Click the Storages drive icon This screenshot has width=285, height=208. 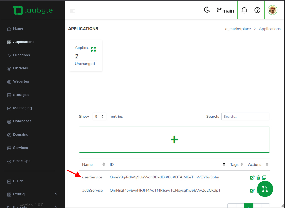point(9,95)
